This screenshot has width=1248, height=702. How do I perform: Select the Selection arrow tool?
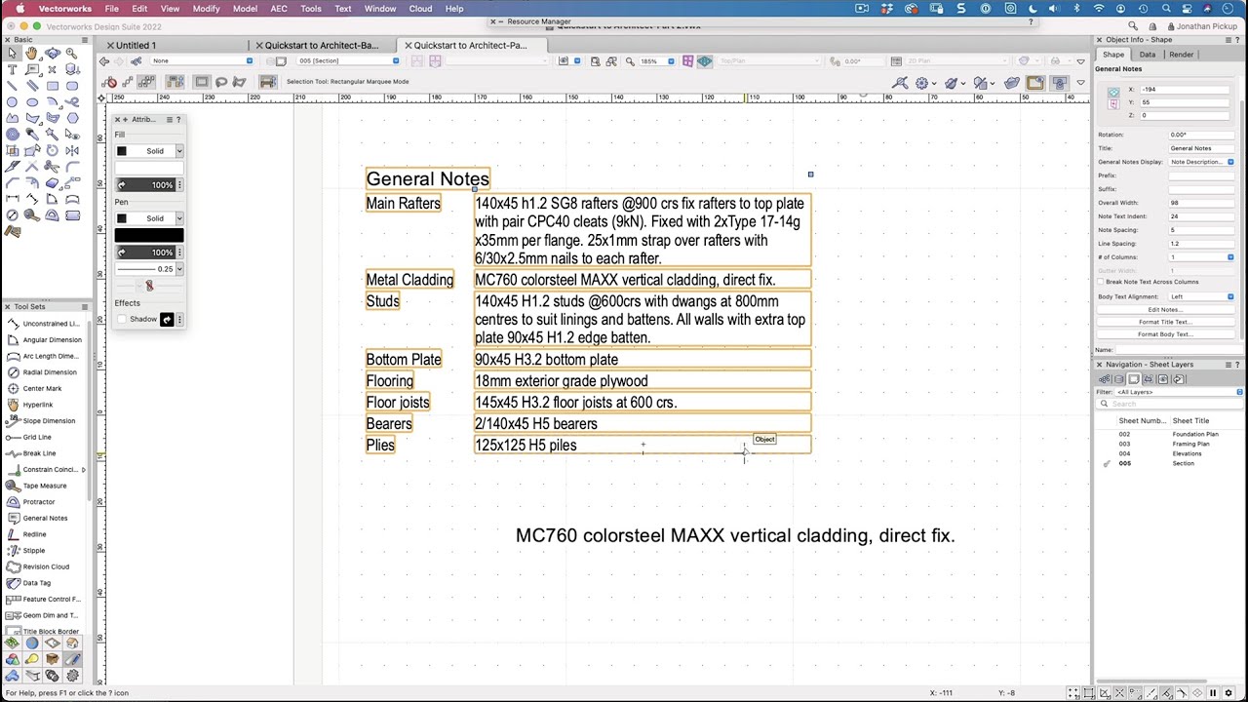coord(12,53)
